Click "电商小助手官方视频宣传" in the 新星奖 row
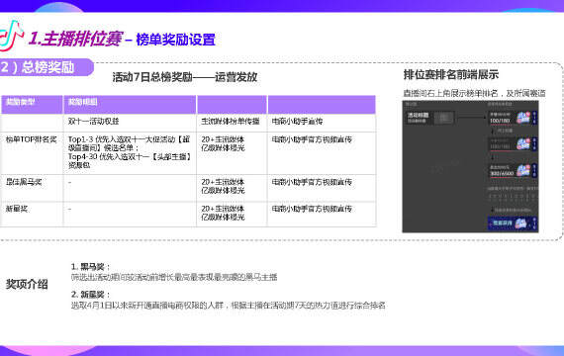This screenshot has height=356, width=564. tap(312, 209)
